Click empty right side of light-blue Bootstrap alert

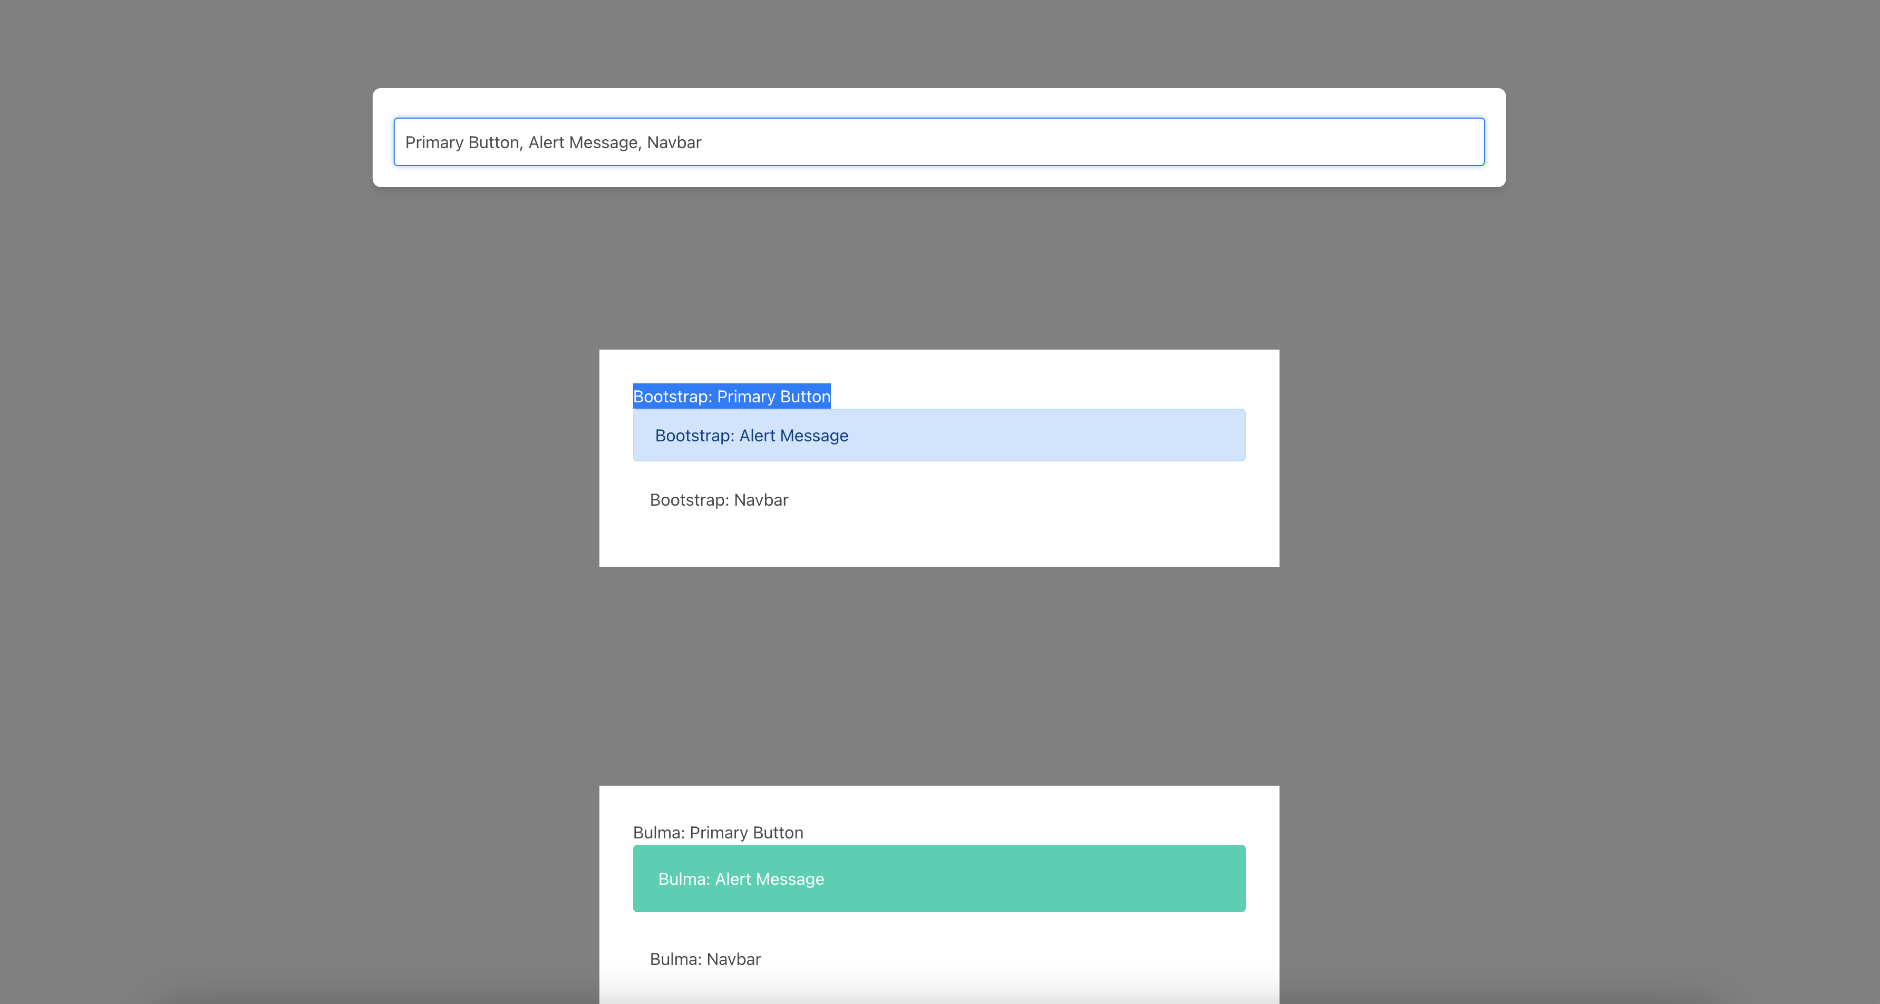click(1094, 436)
